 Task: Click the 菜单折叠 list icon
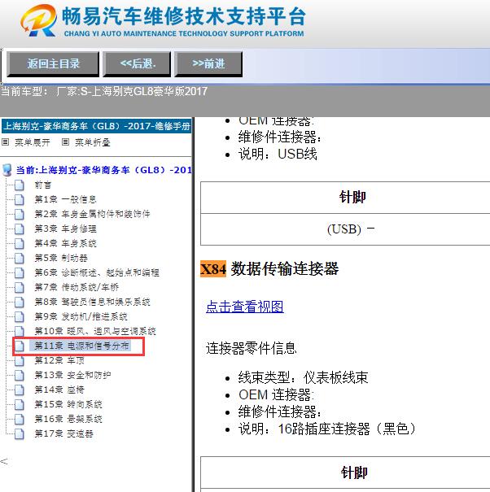65,142
